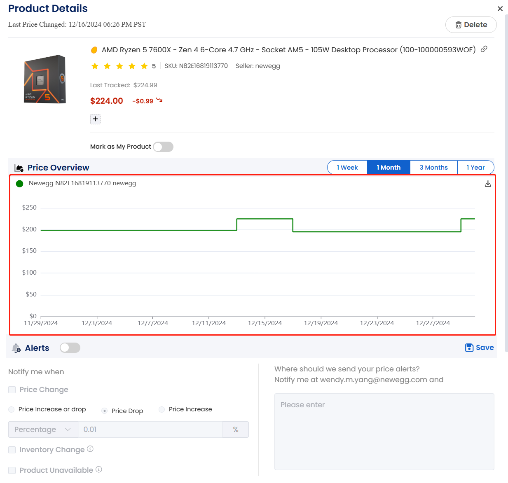Click the $224.00 current price

point(106,101)
